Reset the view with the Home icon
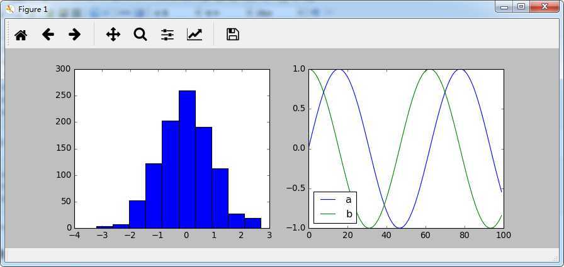Image resolution: width=564 pixels, height=267 pixels. 21,35
